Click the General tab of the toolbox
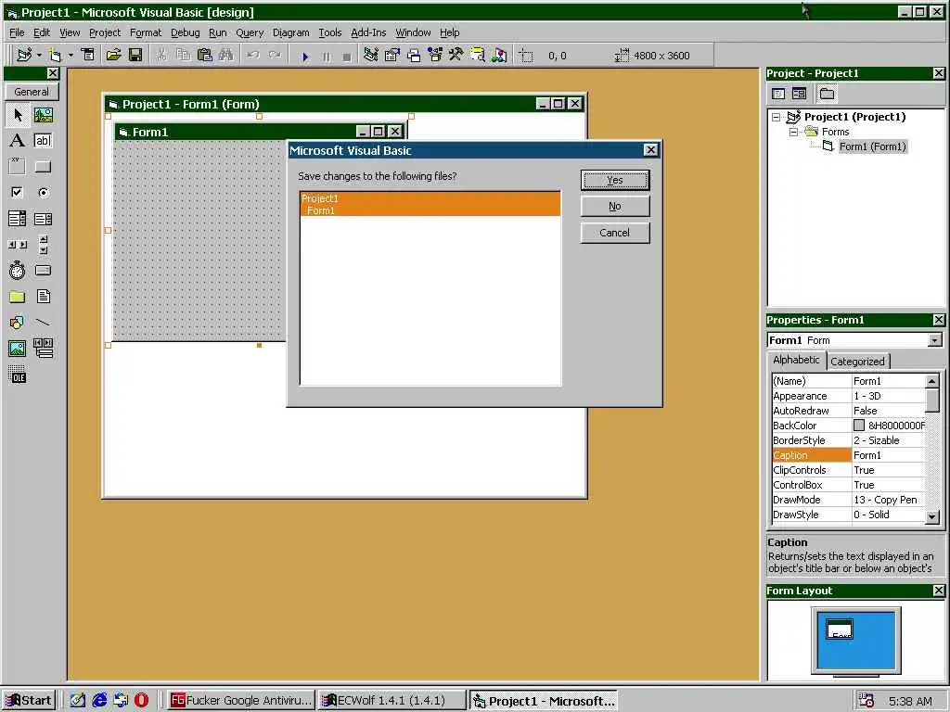 coord(32,92)
